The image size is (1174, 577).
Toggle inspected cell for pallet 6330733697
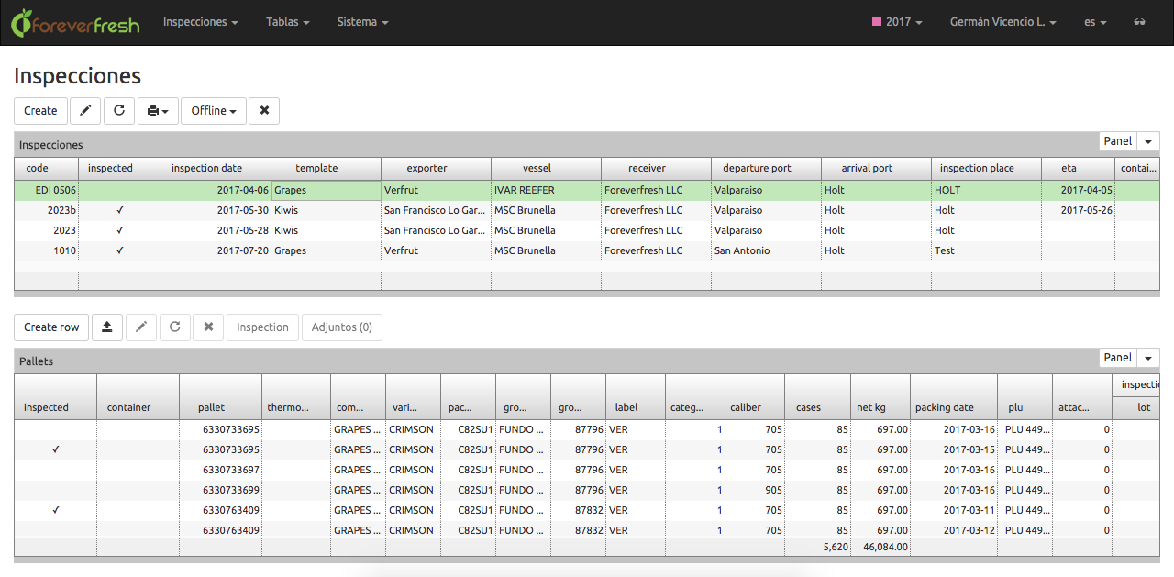pos(55,470)
